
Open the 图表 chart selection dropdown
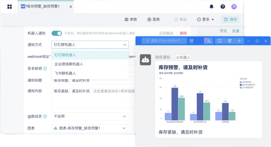(90, 128)
